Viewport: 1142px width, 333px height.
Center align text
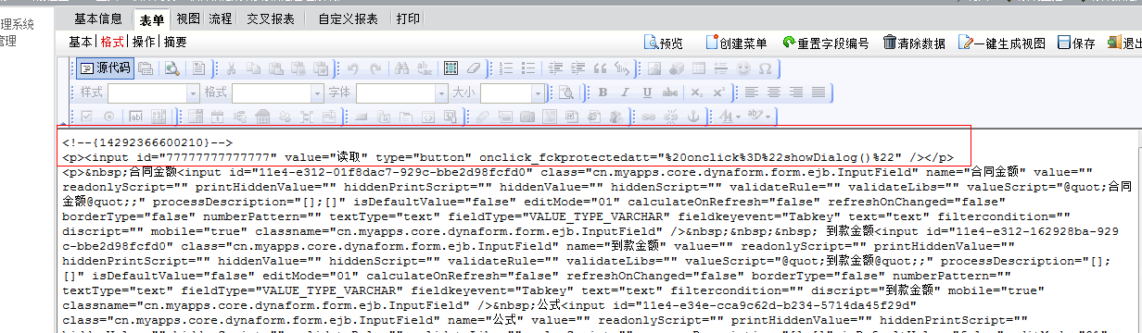click(x=774, y=92)
